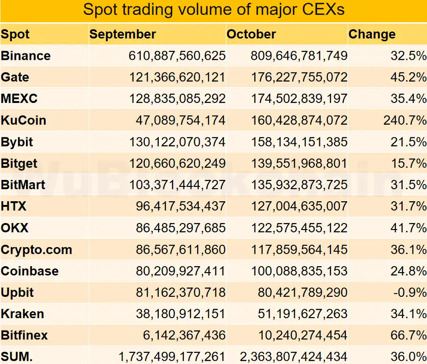Click the Bitget row label
This screenshot has height=364, width=427.
[x=19, y=164]
